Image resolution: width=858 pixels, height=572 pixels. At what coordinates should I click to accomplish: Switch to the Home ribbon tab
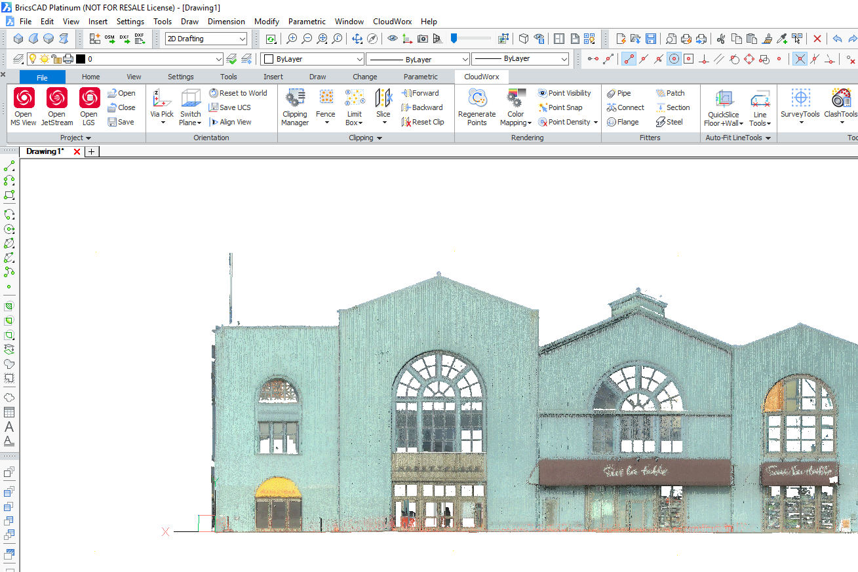(x=90, y=77)
